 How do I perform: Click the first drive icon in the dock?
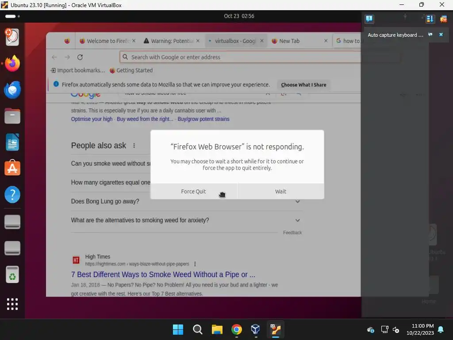pyautogui.click(x=12, y=222)
